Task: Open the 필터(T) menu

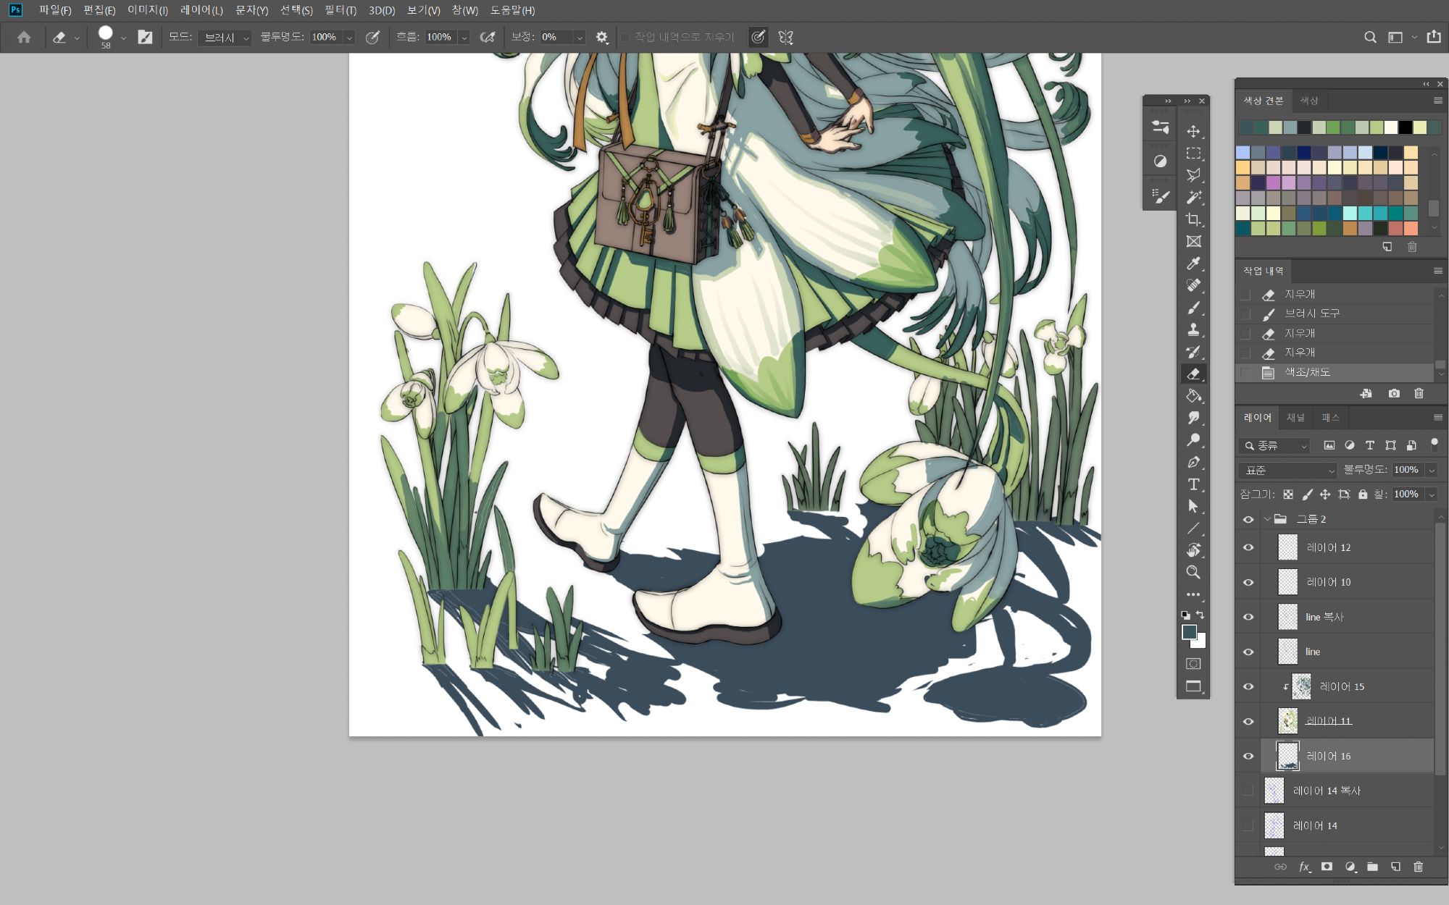Action: pyautogui.click(x=340, y=10)
